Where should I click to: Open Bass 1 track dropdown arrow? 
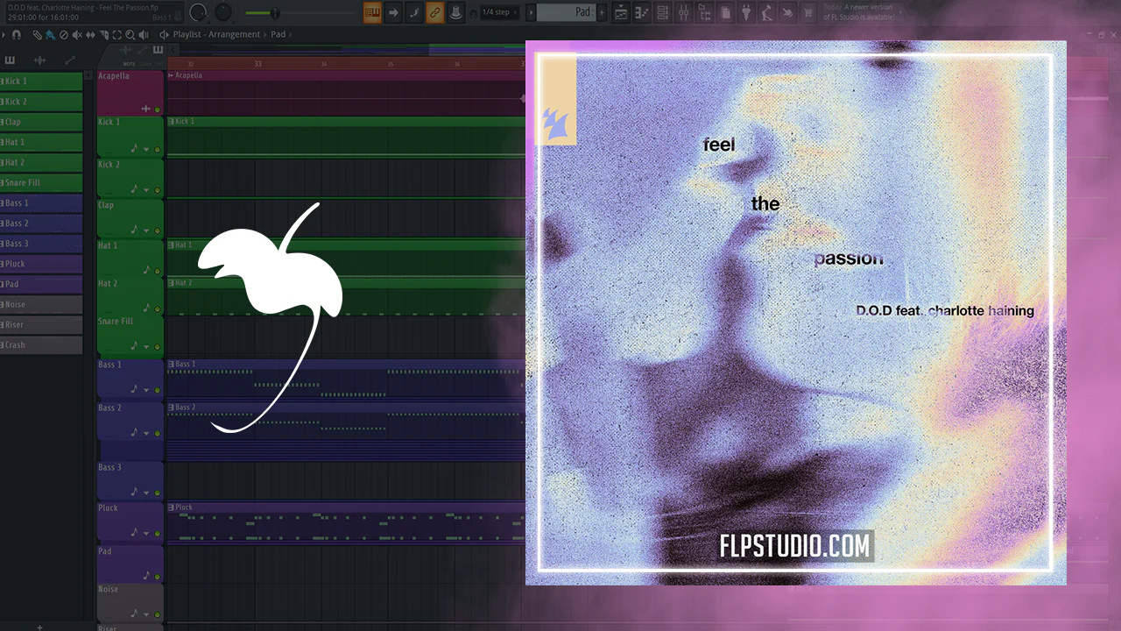[x=146, y=390]
